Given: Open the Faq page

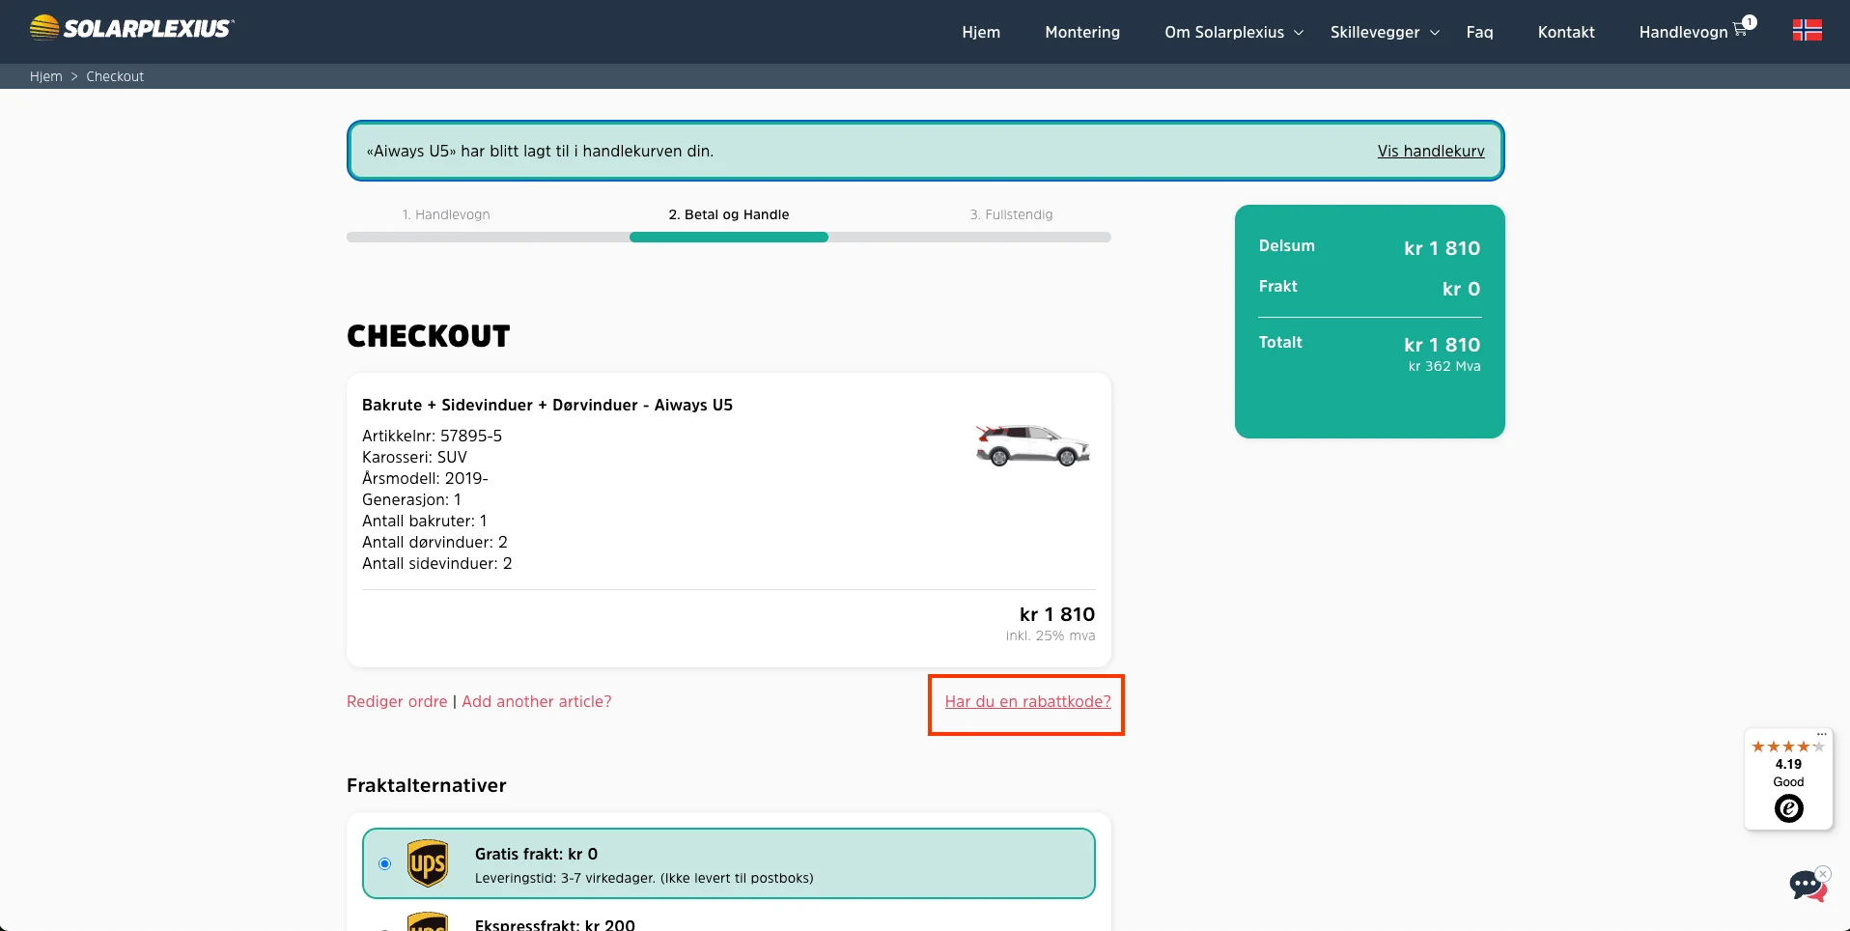Looking at the screenshot, I should click(1479, 32).
